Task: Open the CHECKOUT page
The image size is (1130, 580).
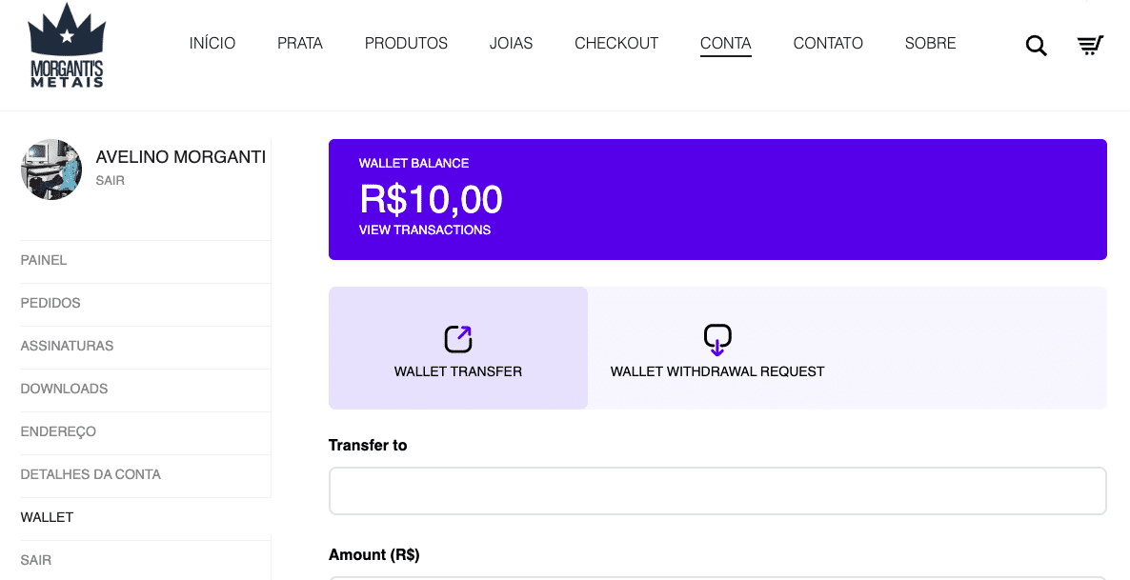Action: (x=616, y=43)
